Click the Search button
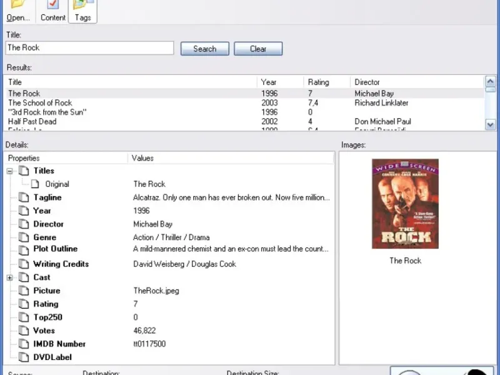500x375 pixels. (x=205, y=49)
